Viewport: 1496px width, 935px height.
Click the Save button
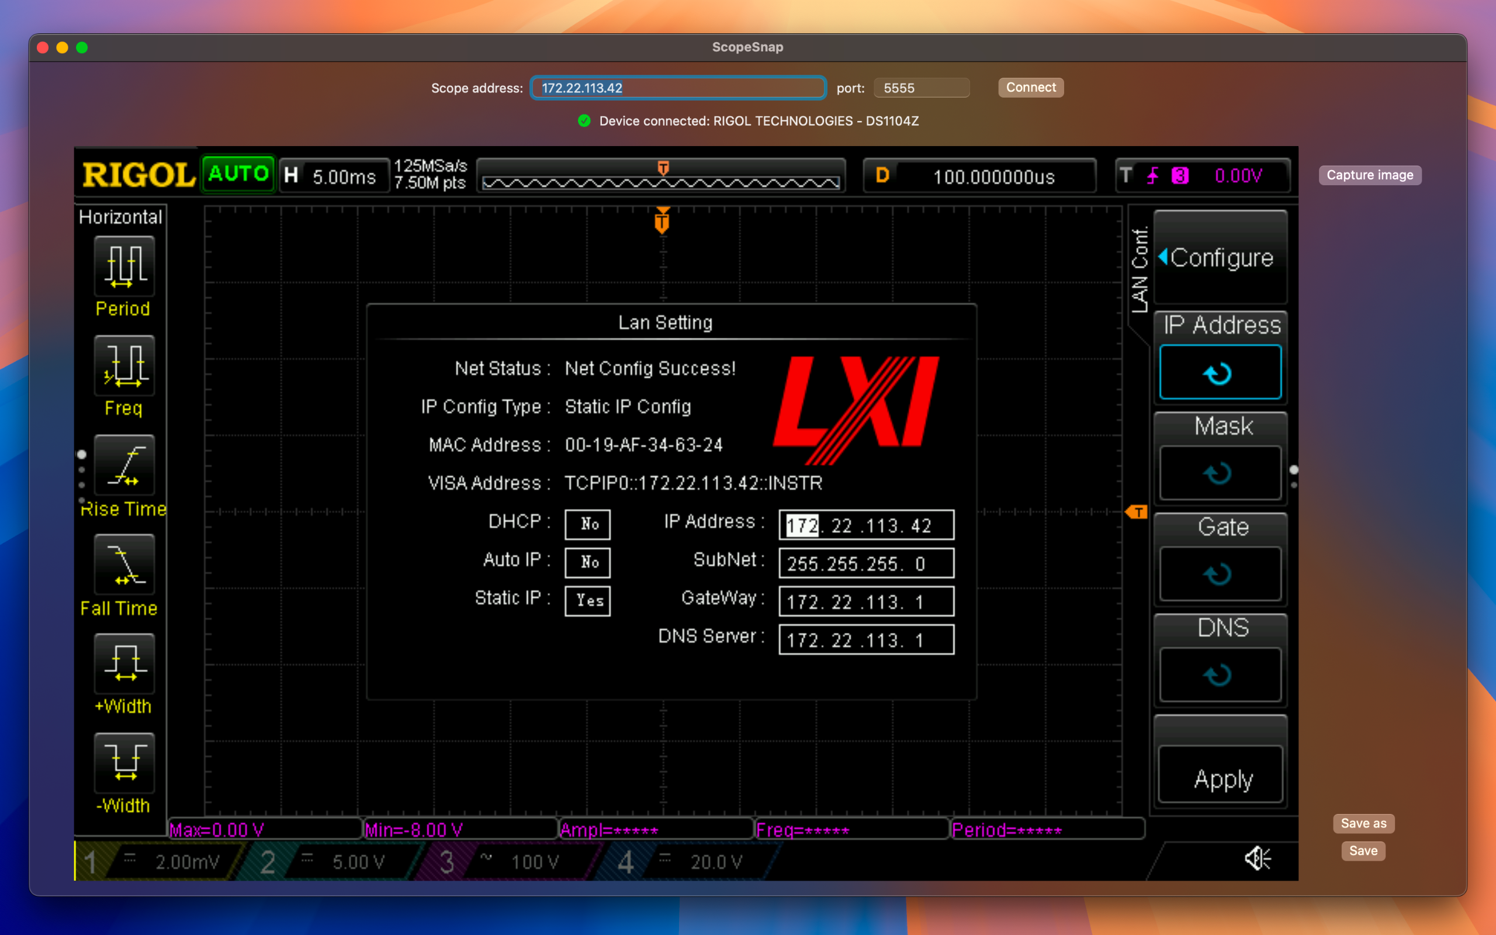[x=1363, y=851]
